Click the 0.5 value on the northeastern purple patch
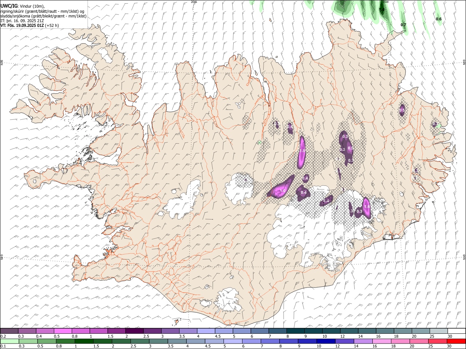Screen dimensions: 466x349 pyautogui.click(x=402, y=110)
